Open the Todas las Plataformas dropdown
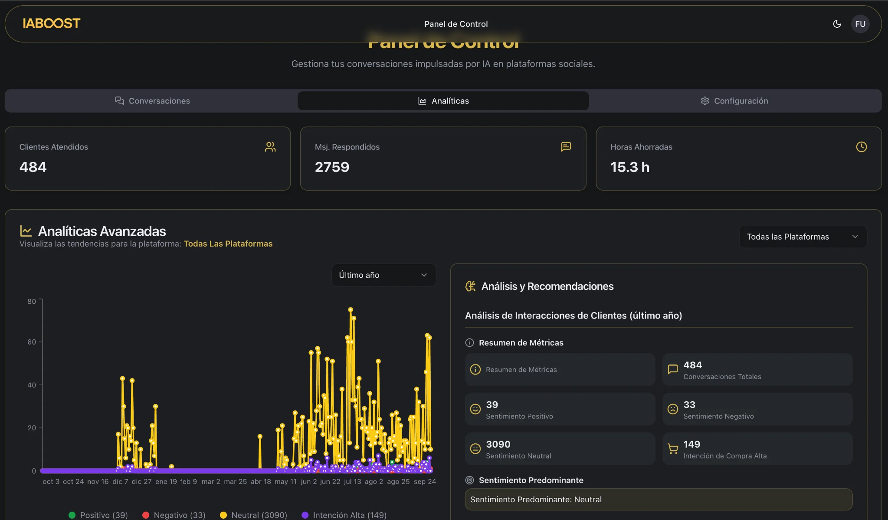Screen dimensions: 888x520 [x=802, y=237]
